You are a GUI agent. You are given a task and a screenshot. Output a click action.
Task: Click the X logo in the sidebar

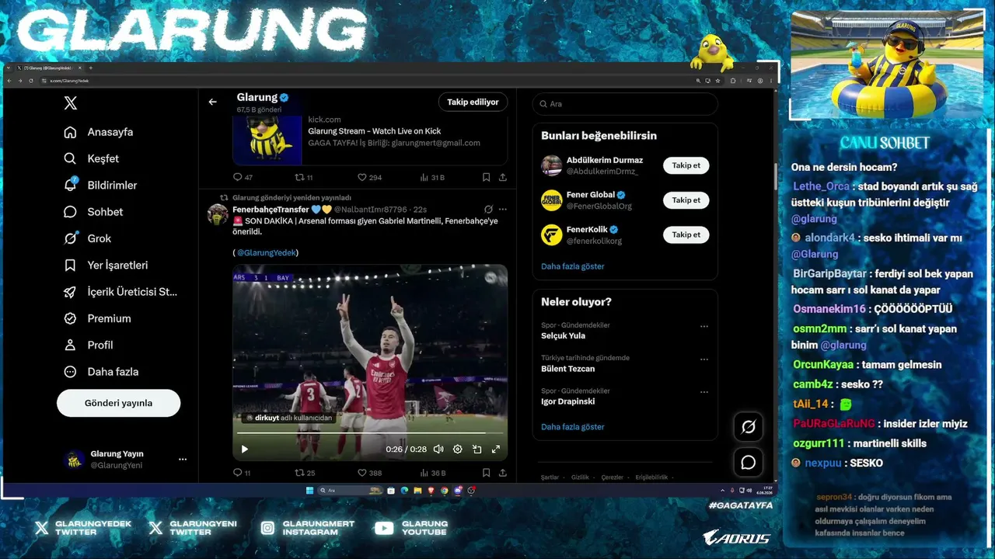pyautogui.click(x=71, y=103)
